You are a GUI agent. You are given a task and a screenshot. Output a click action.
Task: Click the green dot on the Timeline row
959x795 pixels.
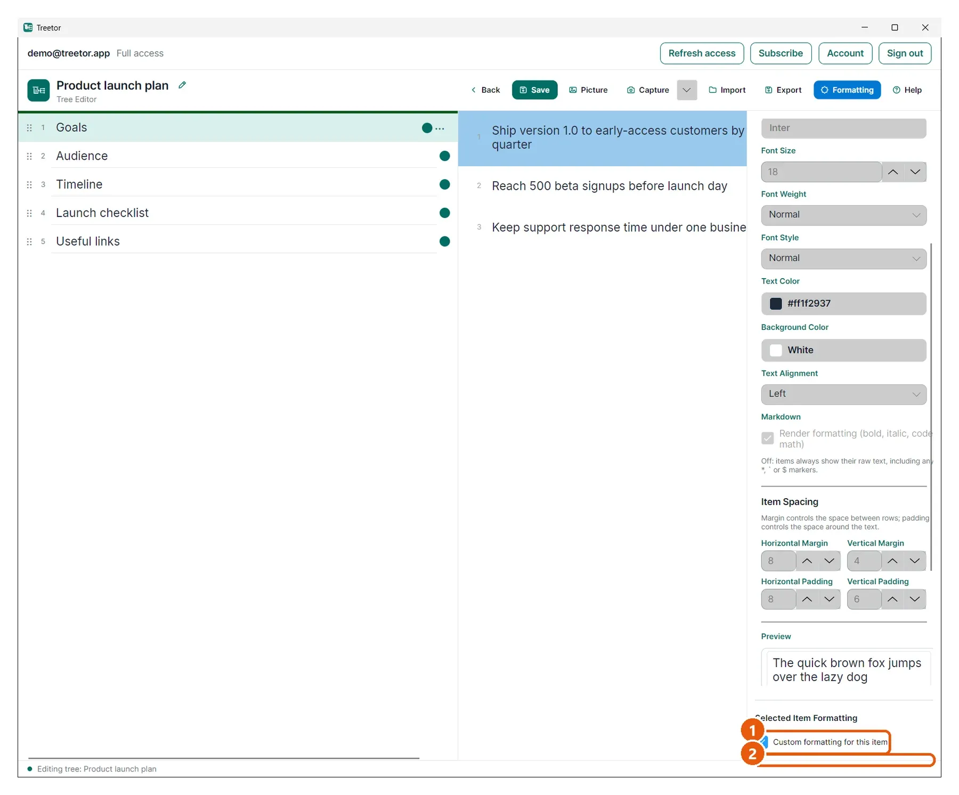pos(445,184)
